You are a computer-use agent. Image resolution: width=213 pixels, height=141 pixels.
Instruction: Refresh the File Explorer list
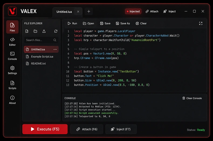pyautogui.click(x=56, y=31)
